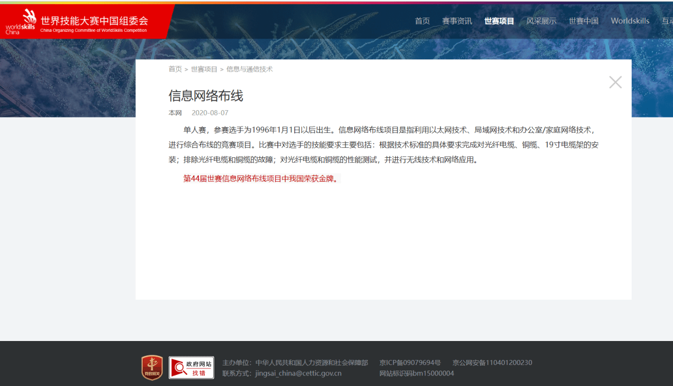This screenshot has height=386, width=673.
Task: Click the 2020-08-07 publication date
Action: (210, 113)
